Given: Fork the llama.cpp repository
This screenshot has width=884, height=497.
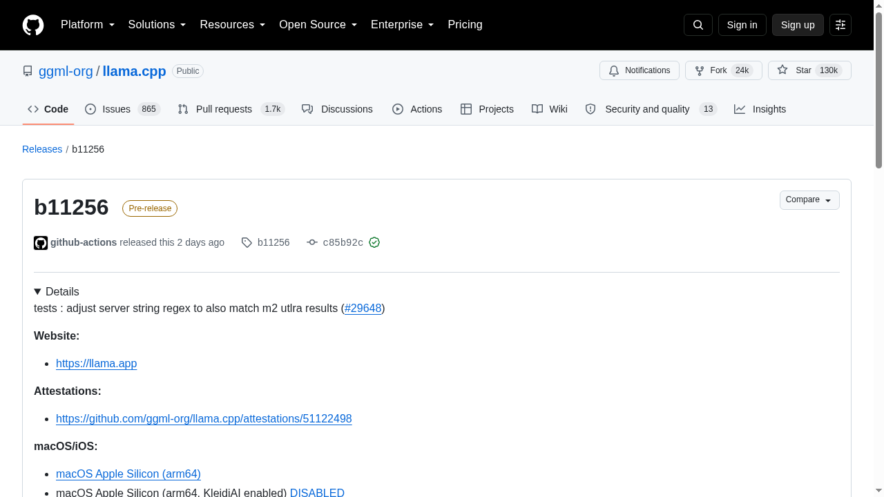Looking at the screenshot, I should click(x=723, y=70).
